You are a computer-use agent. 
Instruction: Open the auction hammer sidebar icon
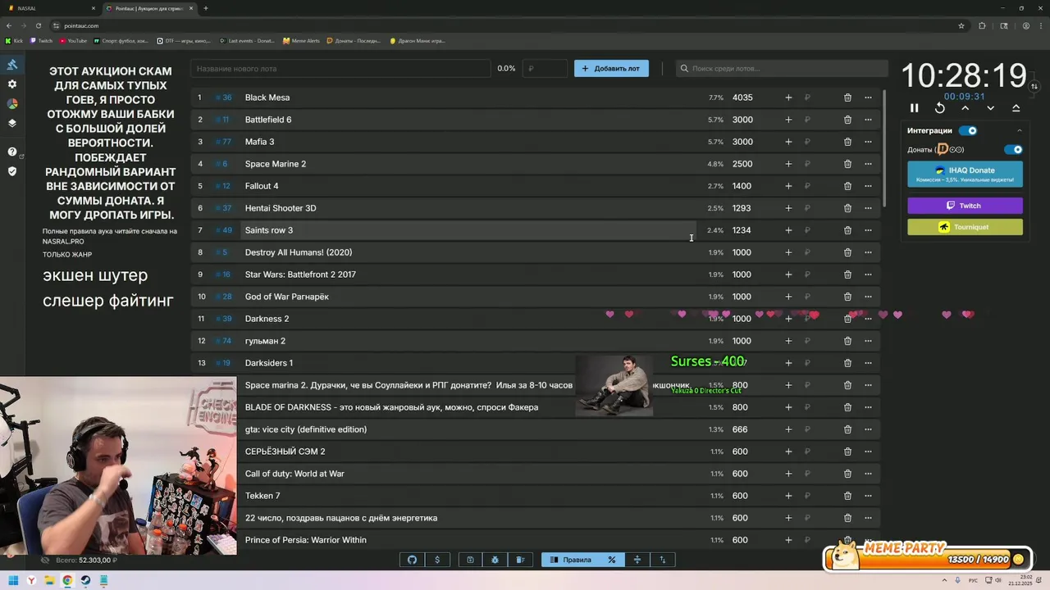point(12,65)
